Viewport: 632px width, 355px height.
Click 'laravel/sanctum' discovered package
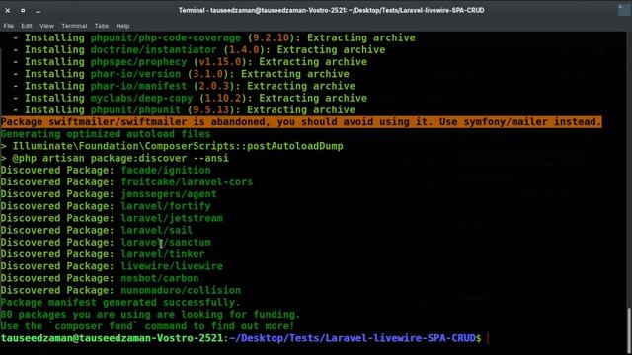(x=166, y=243)
